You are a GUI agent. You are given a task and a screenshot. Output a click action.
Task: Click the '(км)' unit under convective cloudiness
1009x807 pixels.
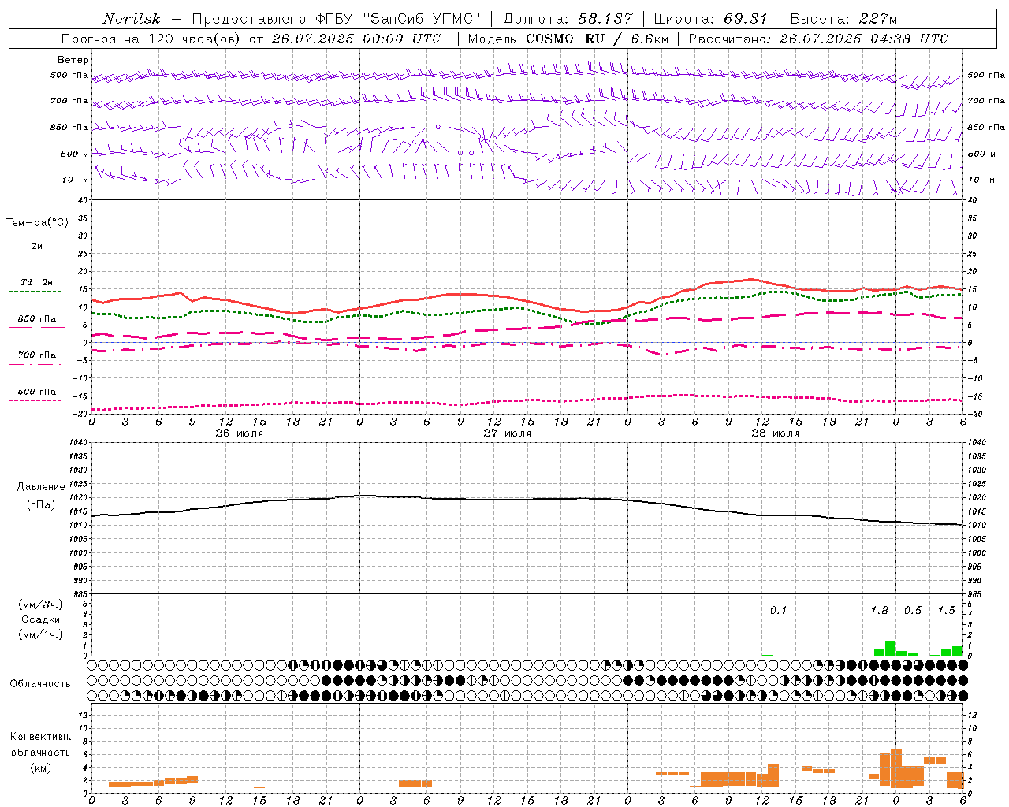point(40,768)
